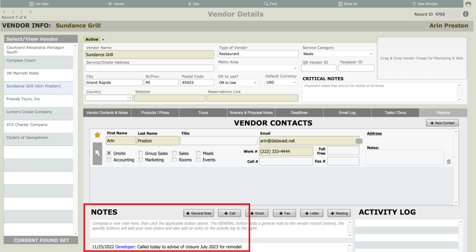
Task: Click Show All records
Action: click(x=347, y=4)
